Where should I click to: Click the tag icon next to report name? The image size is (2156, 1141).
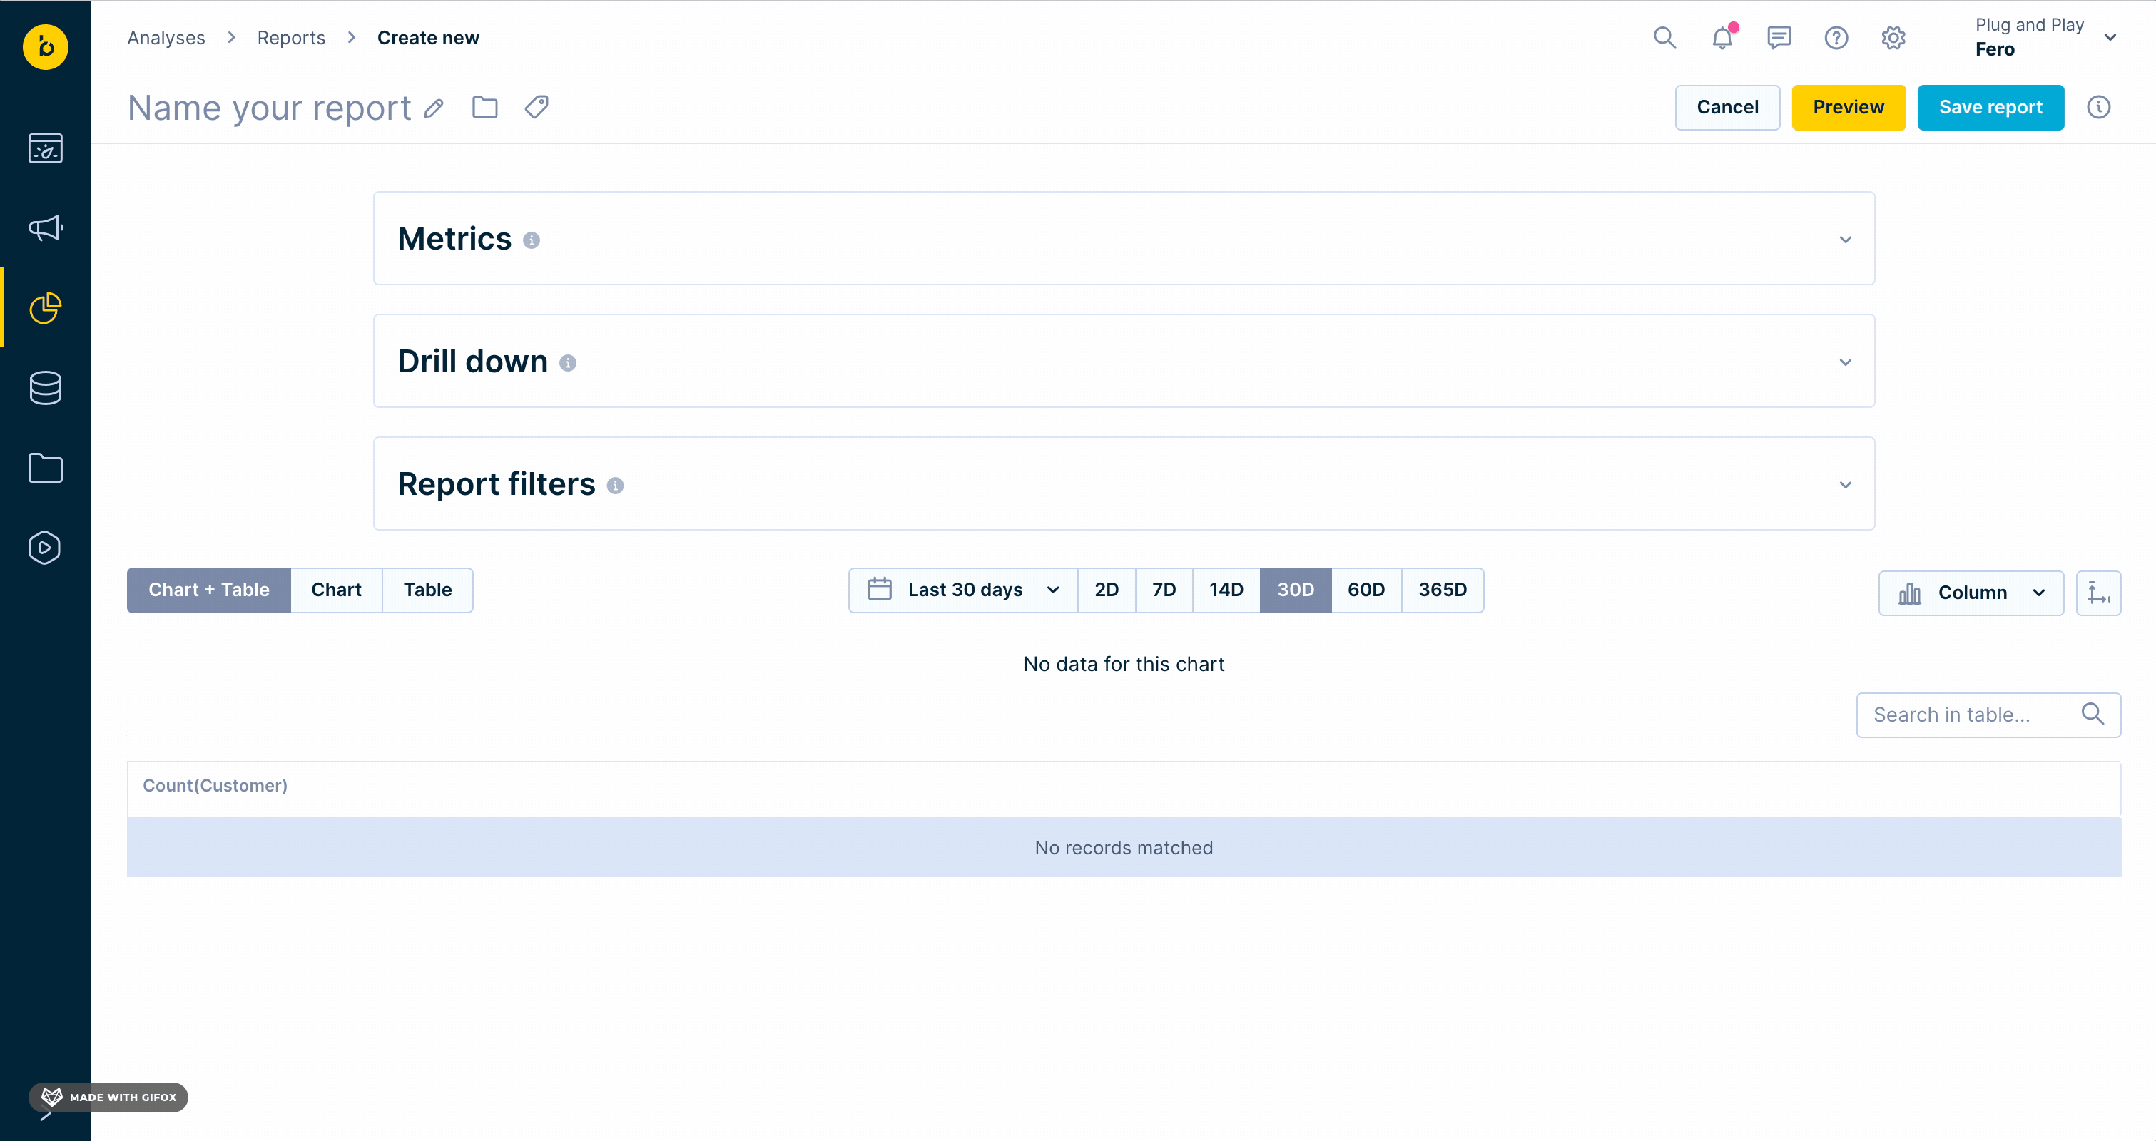(537, 107)
